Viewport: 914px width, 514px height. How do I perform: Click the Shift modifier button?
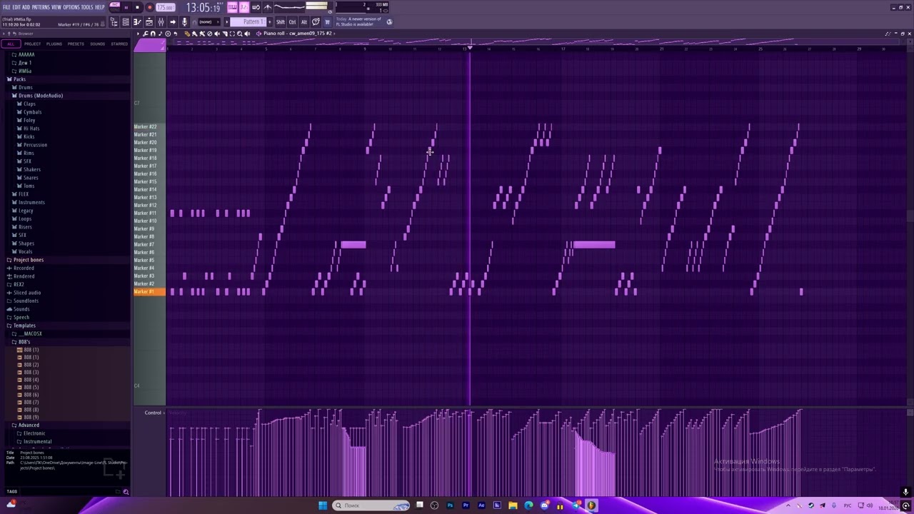tap(281, 22)
